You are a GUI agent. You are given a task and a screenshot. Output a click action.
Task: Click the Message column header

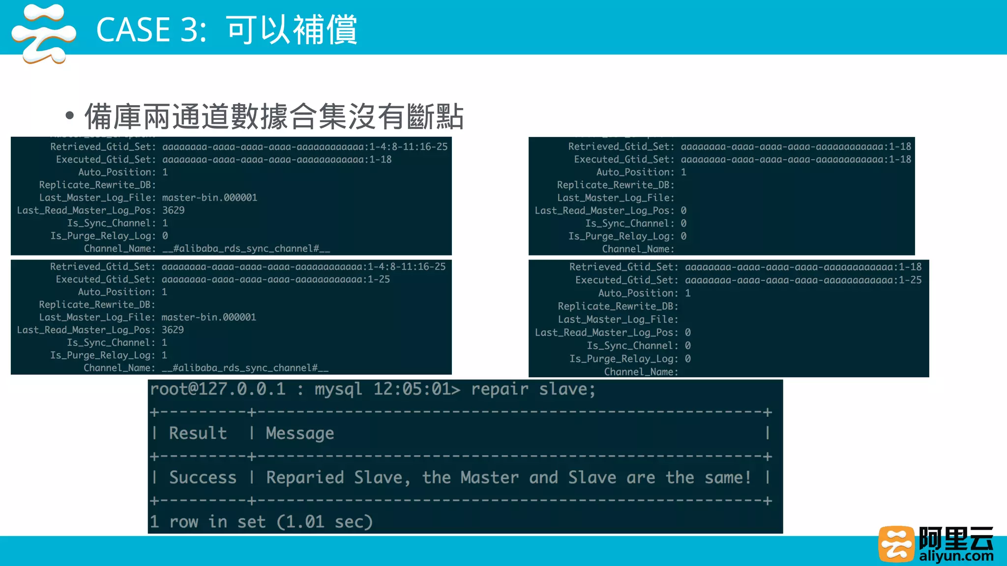[300, 433]
